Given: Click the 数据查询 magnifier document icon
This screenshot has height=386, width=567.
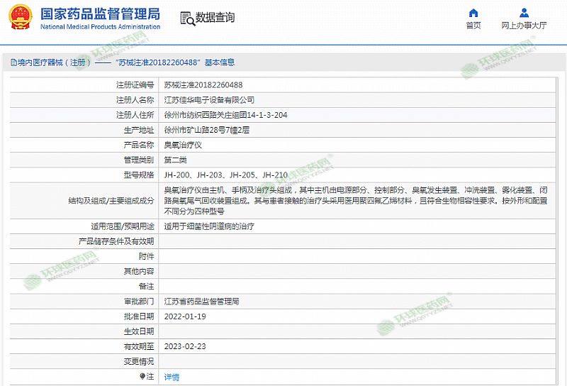Looking at the screenshot, I should (186, 18).
